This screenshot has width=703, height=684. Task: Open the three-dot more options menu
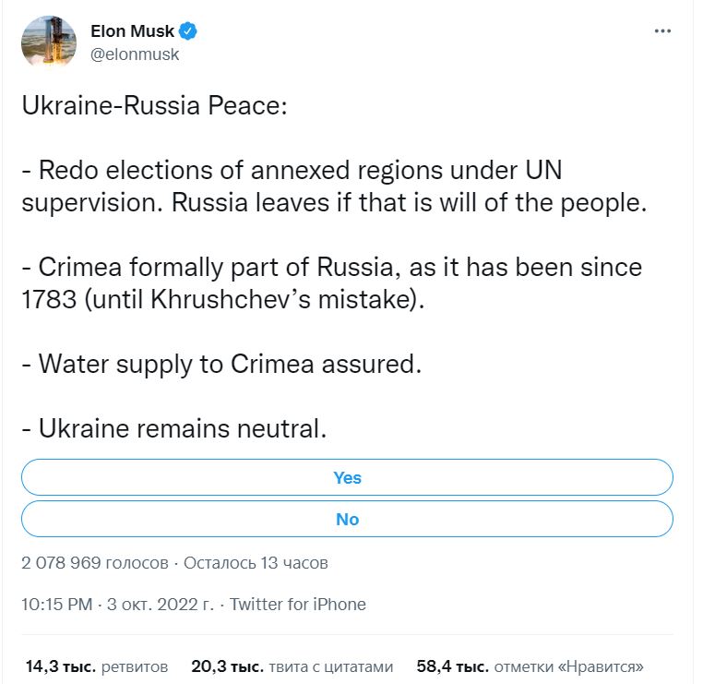(x=662, y=30)
